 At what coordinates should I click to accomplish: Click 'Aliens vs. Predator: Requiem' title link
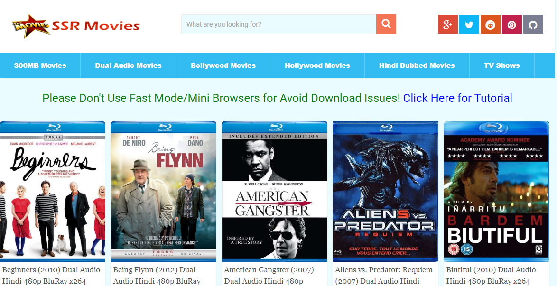pos(384,276)
